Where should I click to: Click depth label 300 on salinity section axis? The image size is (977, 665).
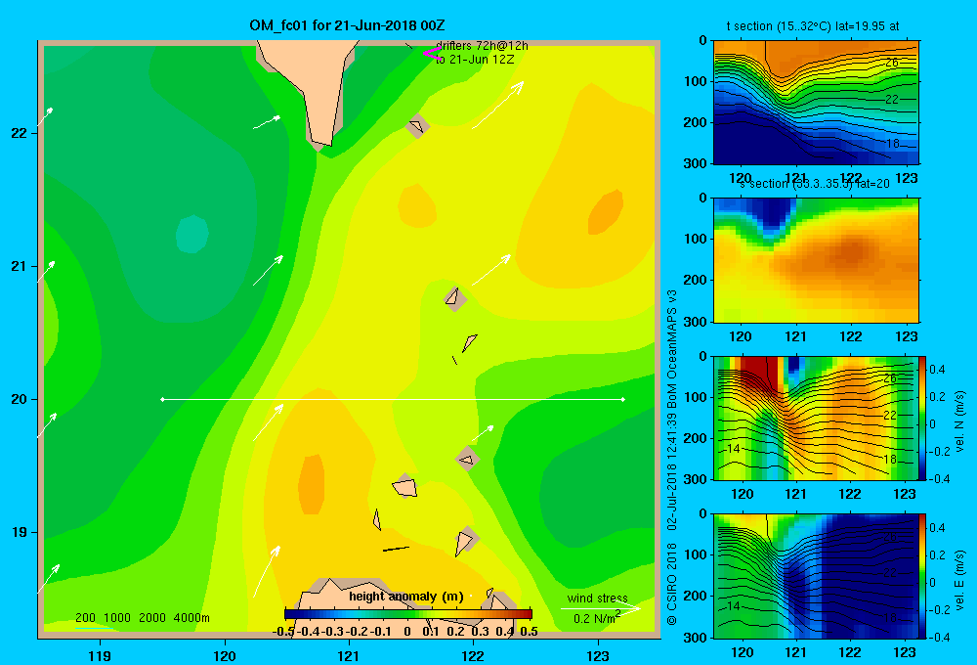695,322
